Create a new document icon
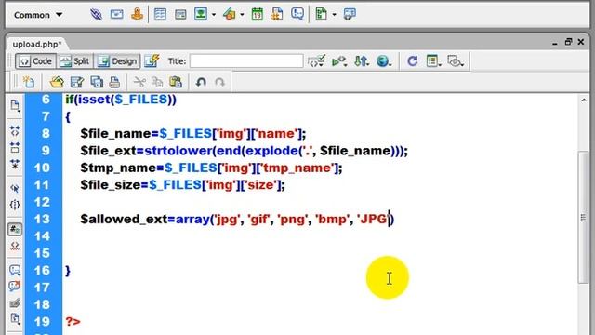595x335 pixels. coord(29,82)
